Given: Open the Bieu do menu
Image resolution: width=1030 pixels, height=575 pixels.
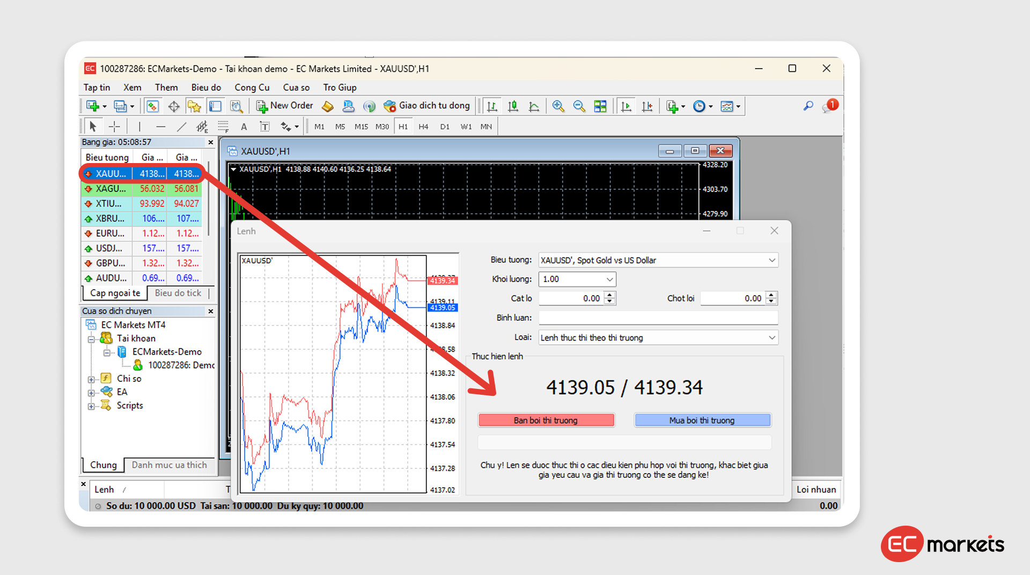Looking at the screenshot, I should (206, 87).
